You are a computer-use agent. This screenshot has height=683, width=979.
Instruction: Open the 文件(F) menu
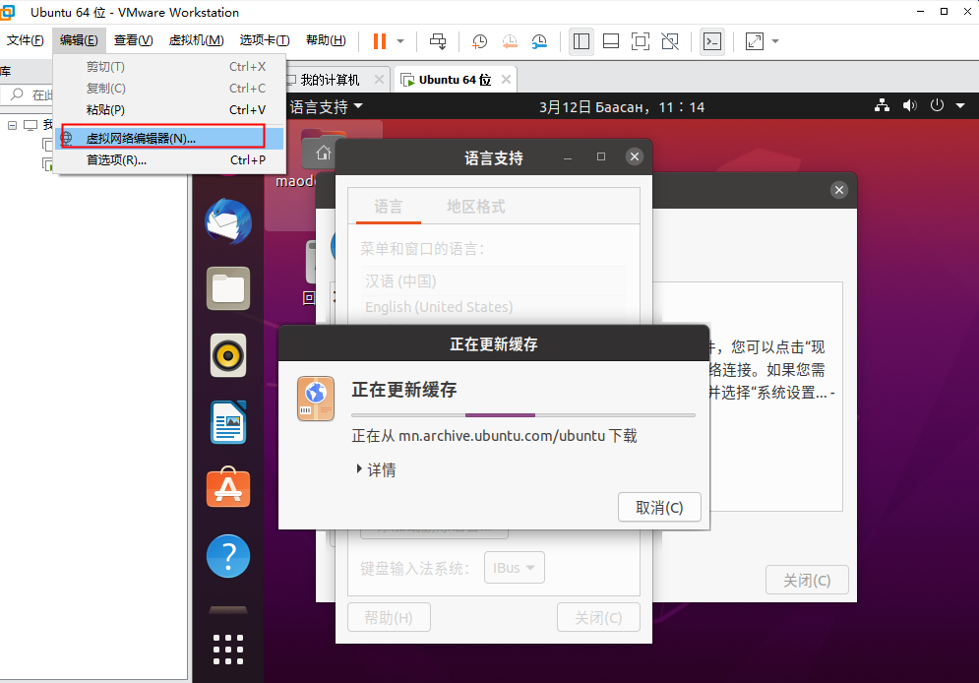point(26,40)
